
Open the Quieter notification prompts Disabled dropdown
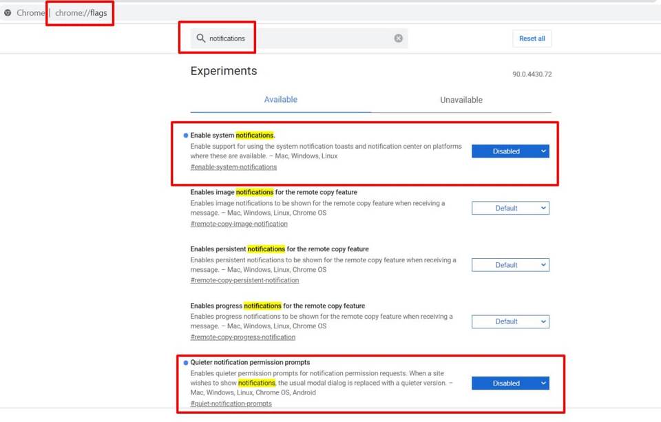pos(510,383)
